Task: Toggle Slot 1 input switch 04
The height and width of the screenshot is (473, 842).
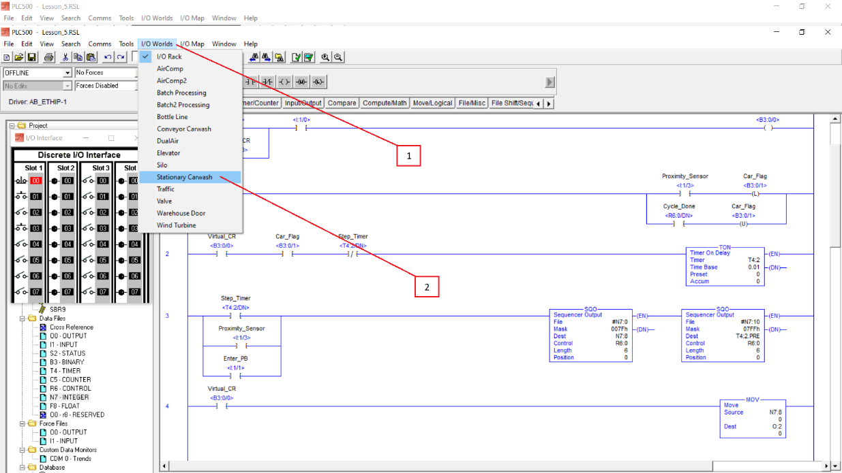Action: coord(22,244)
